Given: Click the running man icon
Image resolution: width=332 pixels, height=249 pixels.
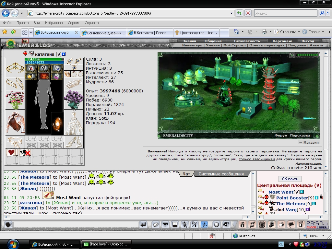Looking at the screenshot, I should 185,224.
